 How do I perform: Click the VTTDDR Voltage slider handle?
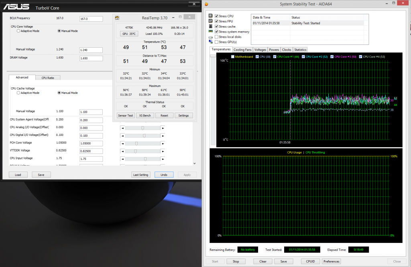136,151
